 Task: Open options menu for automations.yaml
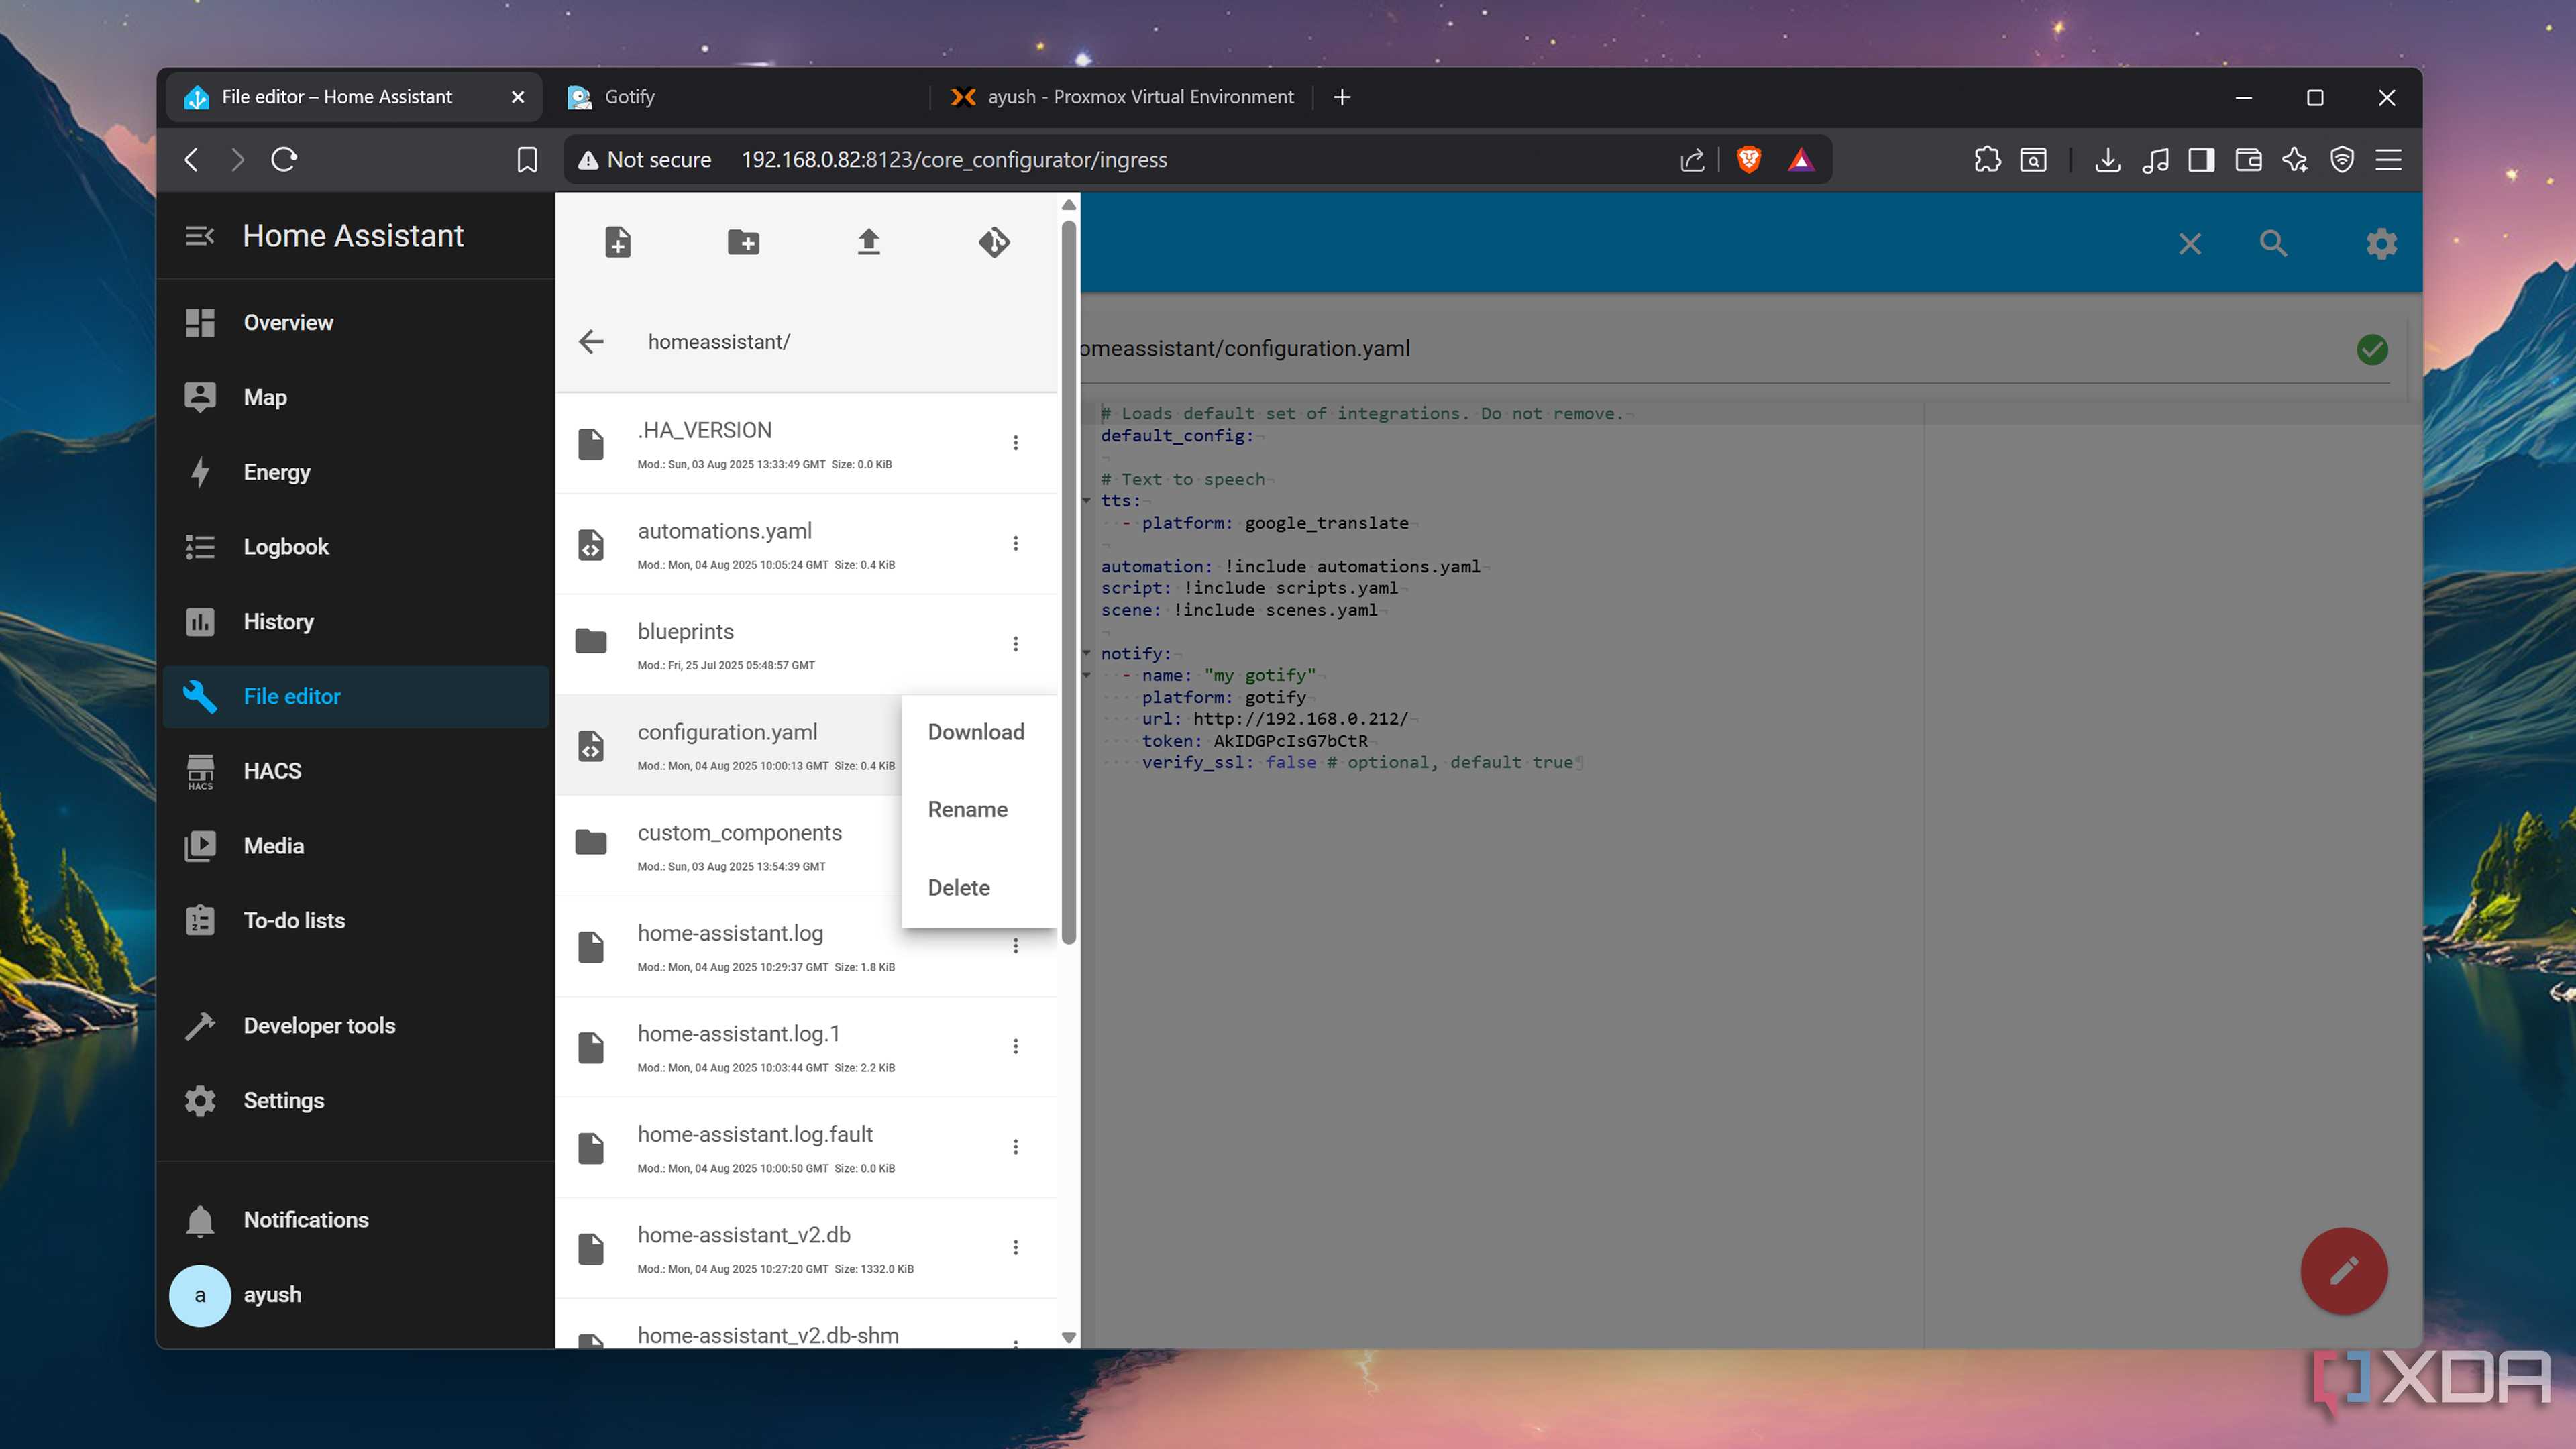point(1015,543)
